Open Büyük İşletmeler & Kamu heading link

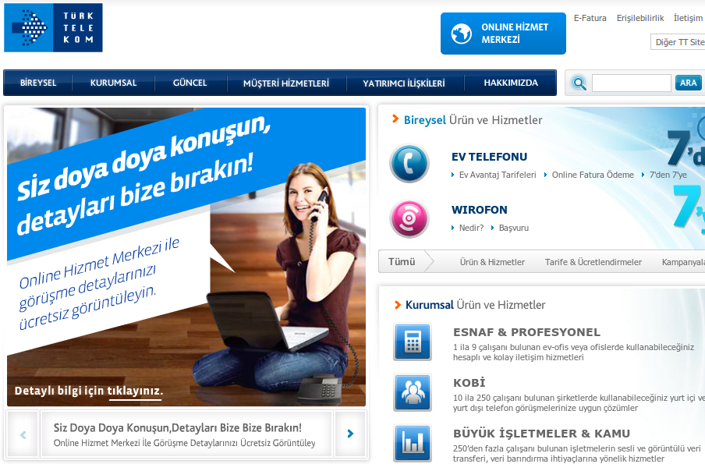[x=541, y=434]
